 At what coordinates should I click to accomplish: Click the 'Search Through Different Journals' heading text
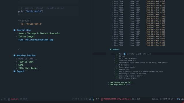click(x=39, y=33)
